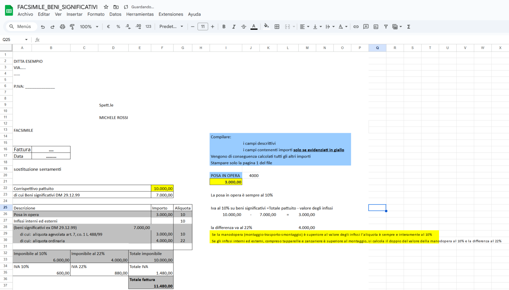Toggle italic formatting

coord(234,26)
